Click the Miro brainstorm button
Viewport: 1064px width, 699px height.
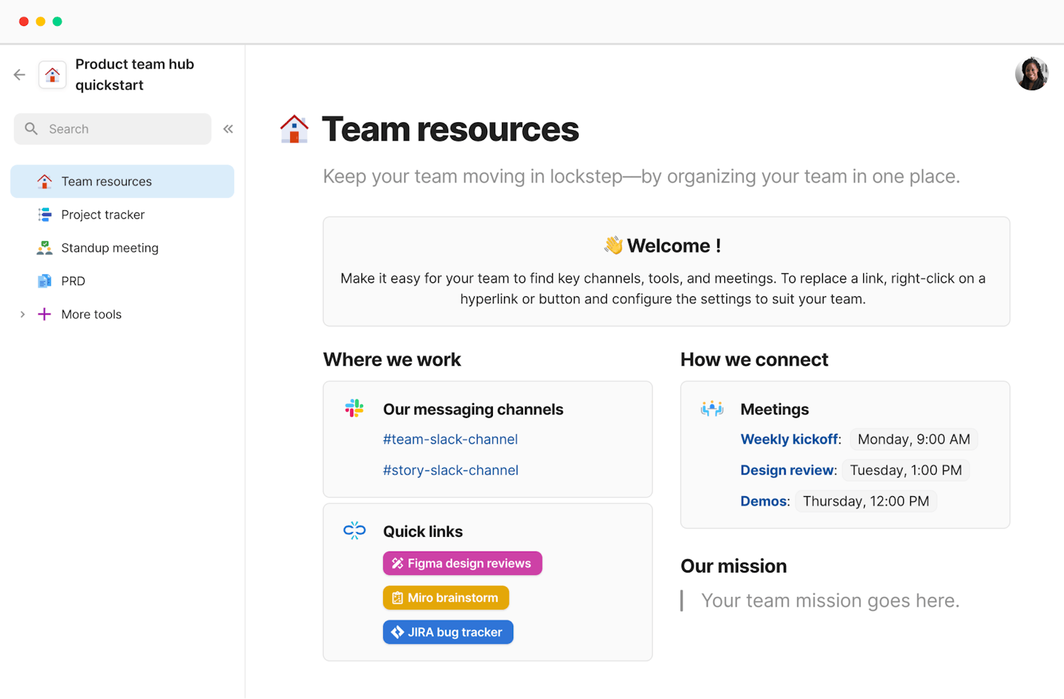pos(446,598)
